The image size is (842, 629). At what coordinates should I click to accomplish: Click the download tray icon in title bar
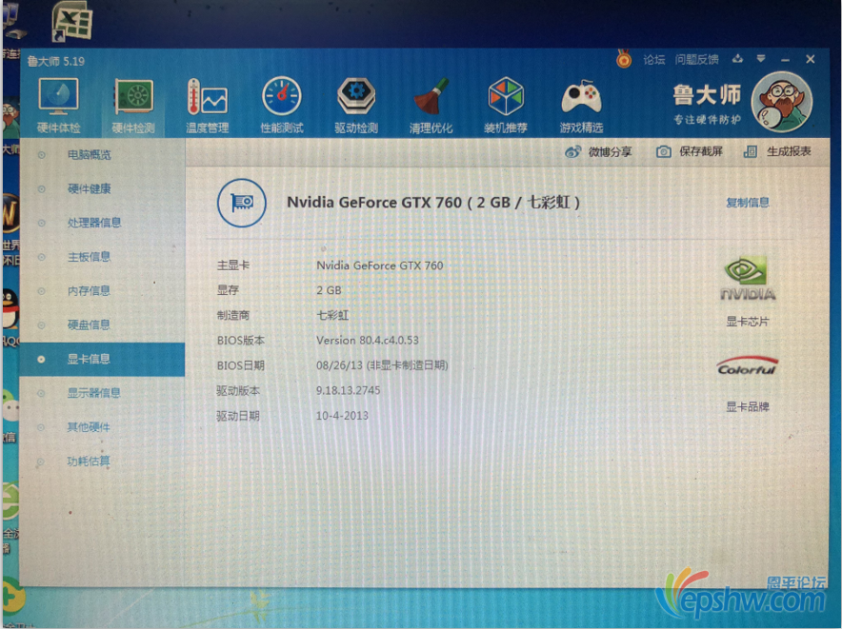click(x=738, y=58)
